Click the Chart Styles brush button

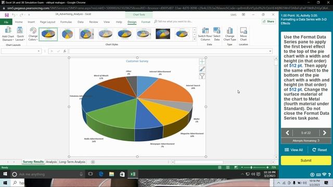coord(202,69)
